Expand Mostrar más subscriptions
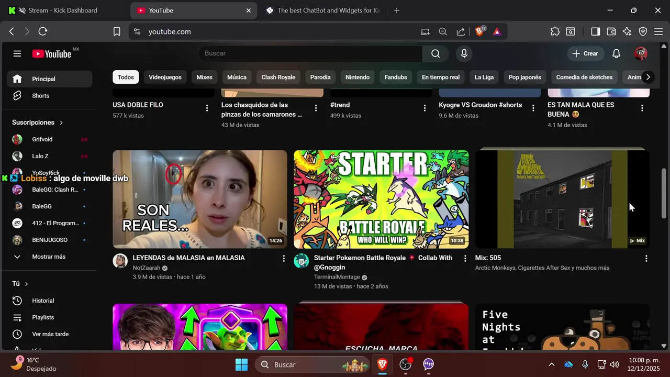670x377 pixels. click(50, 257)
